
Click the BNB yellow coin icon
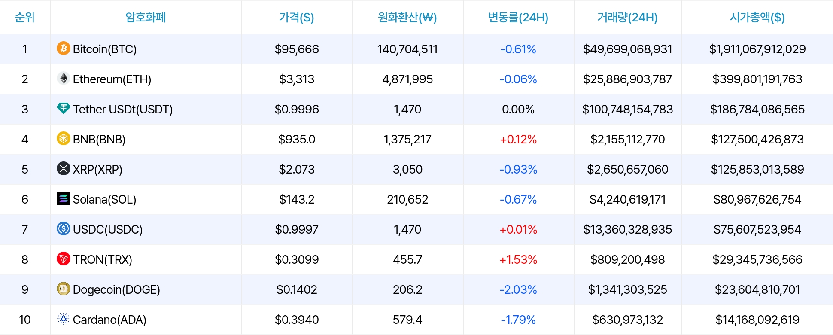tap(64, 138)
